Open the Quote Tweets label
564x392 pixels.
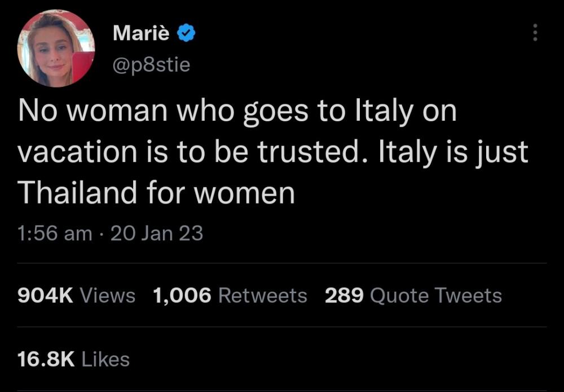(x=436, y=296)
